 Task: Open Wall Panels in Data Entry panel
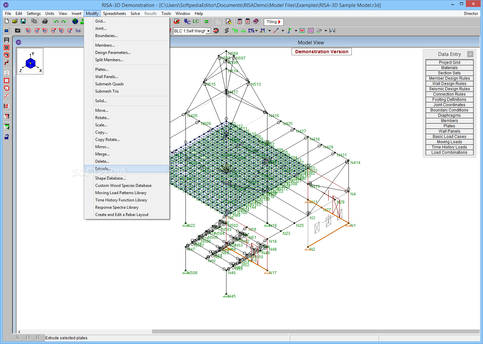click(x=449, y=131)
